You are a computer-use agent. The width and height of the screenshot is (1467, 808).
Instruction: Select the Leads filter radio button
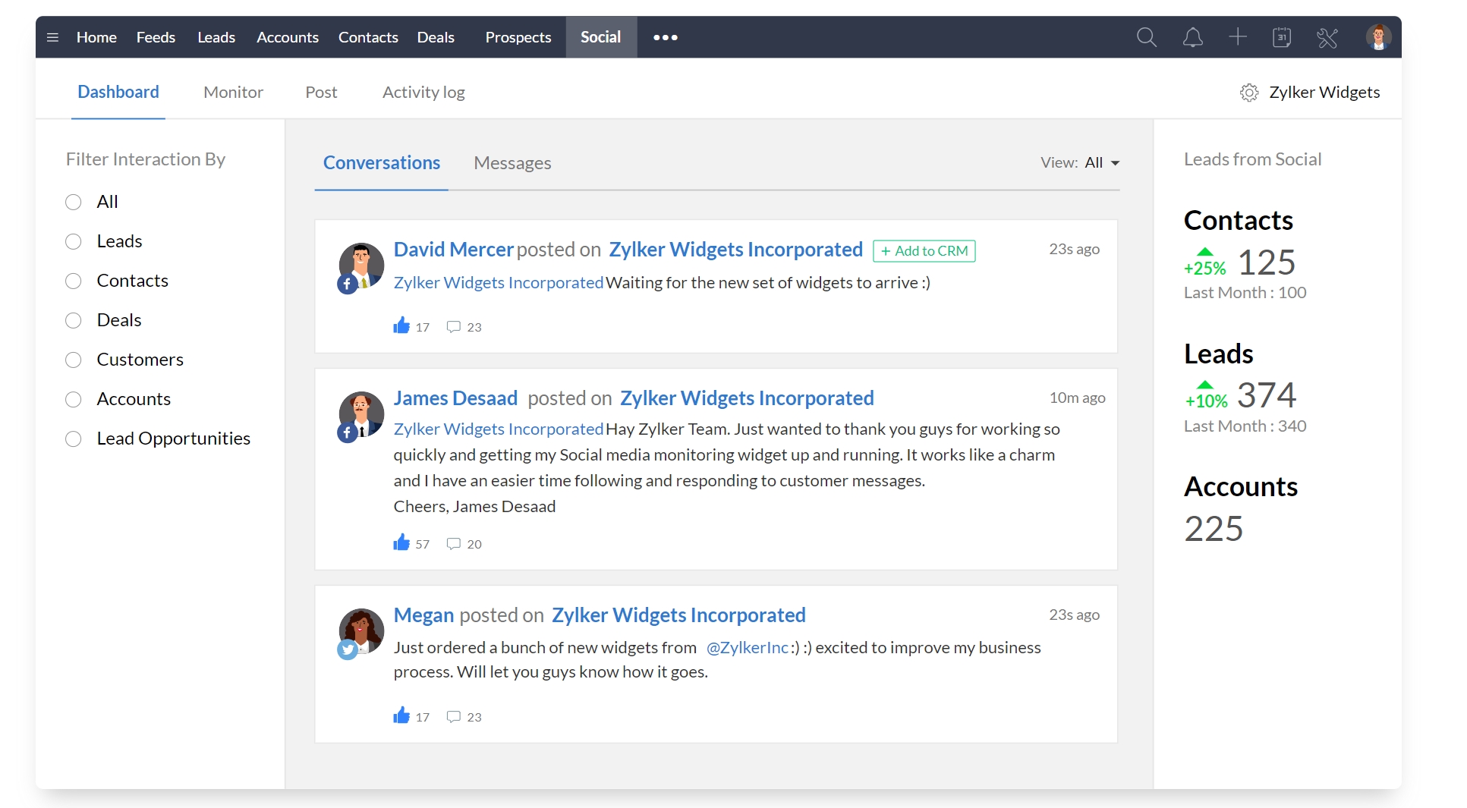(74, 241)
